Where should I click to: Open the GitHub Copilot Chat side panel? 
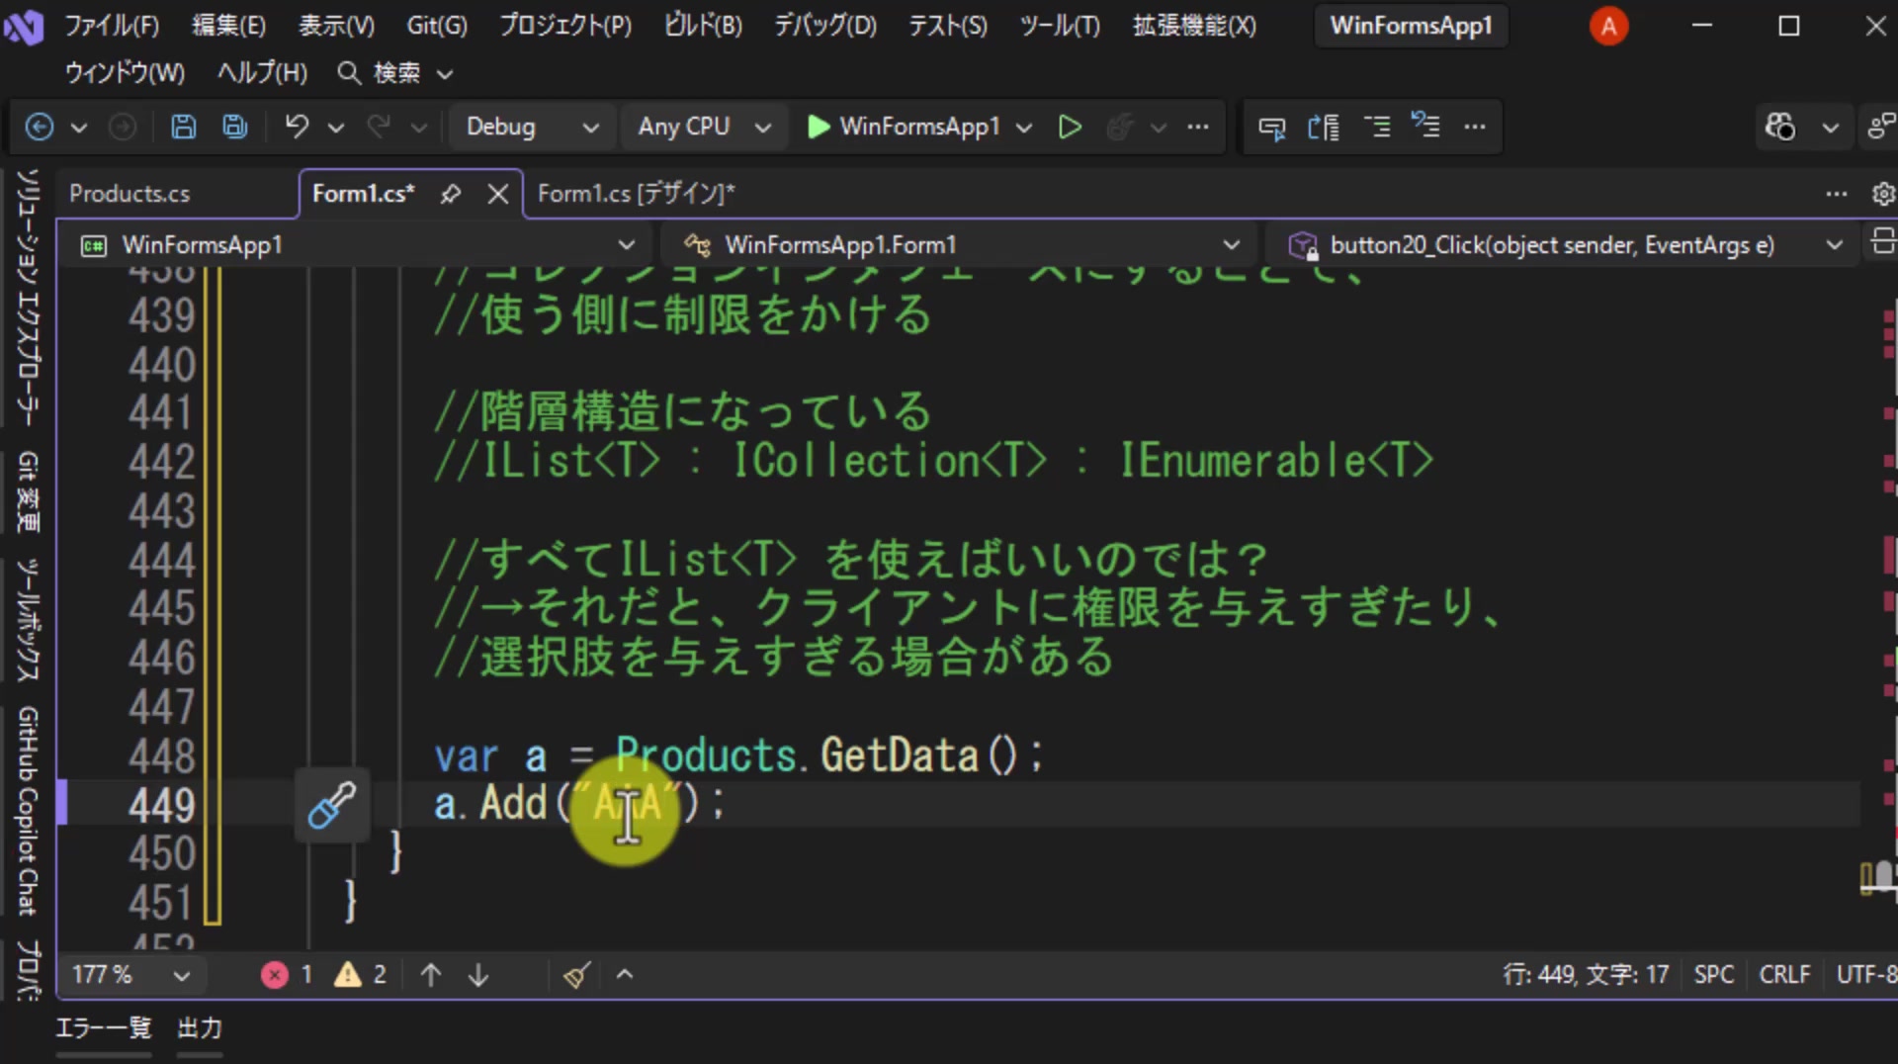29,811
